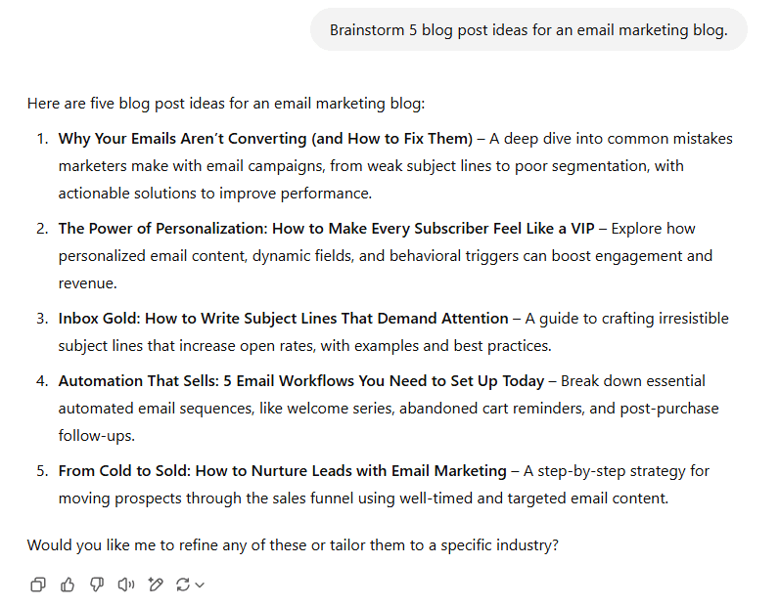The image size is (780, 607).
Task: Regenerate the response with the circular arrows icon
Action: click(x=182, y=585)
